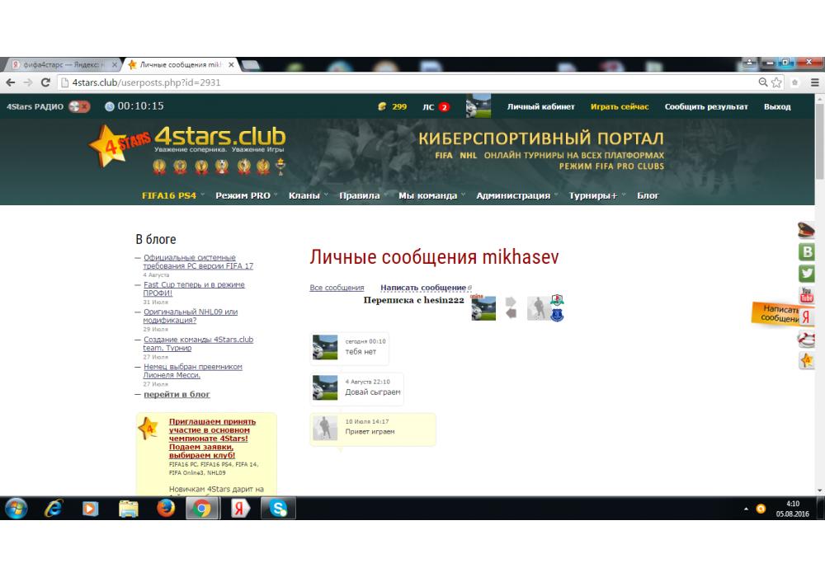Open Skype from the Windows taskbar
The image size is (825, 577).
point(278,509)
